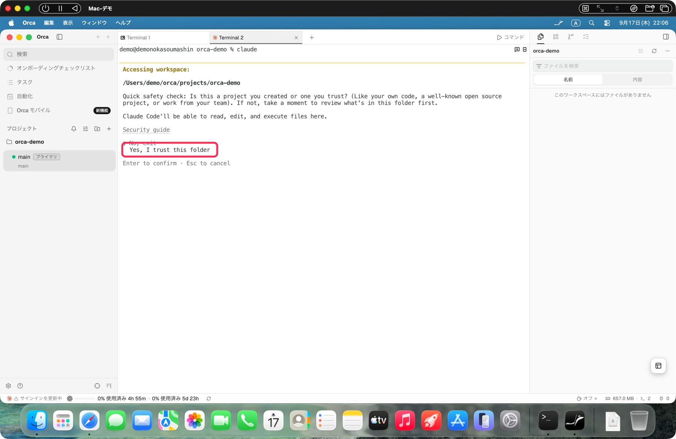Click the terminal comment bubble icon
676x439 pixels.
click(517, 50)
